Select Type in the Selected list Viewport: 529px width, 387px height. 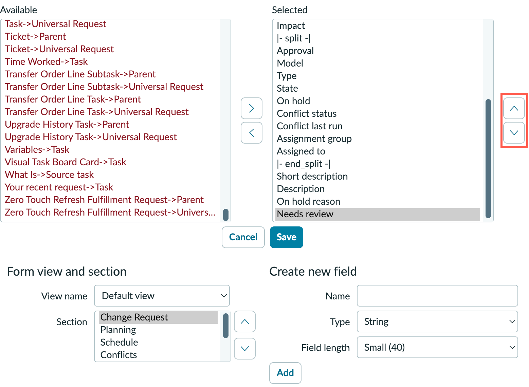point(378,76)
